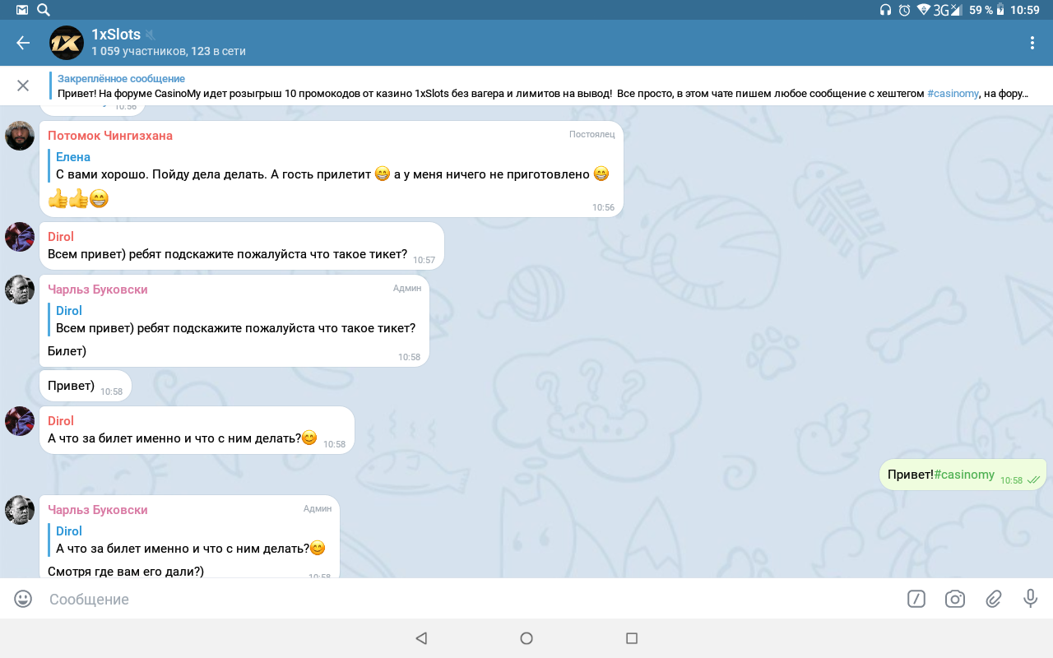1053x658 pixels.
Task: Tap the #casinomy hashtag in pinned message
Action: [x=953, y=94]
